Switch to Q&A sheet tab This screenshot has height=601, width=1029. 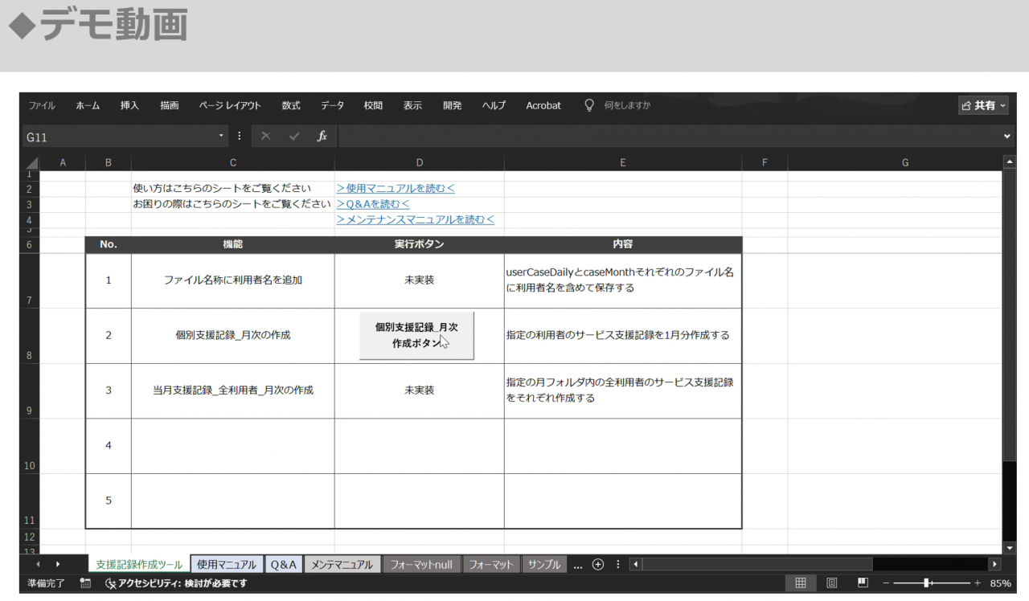[x=284, y=565]
